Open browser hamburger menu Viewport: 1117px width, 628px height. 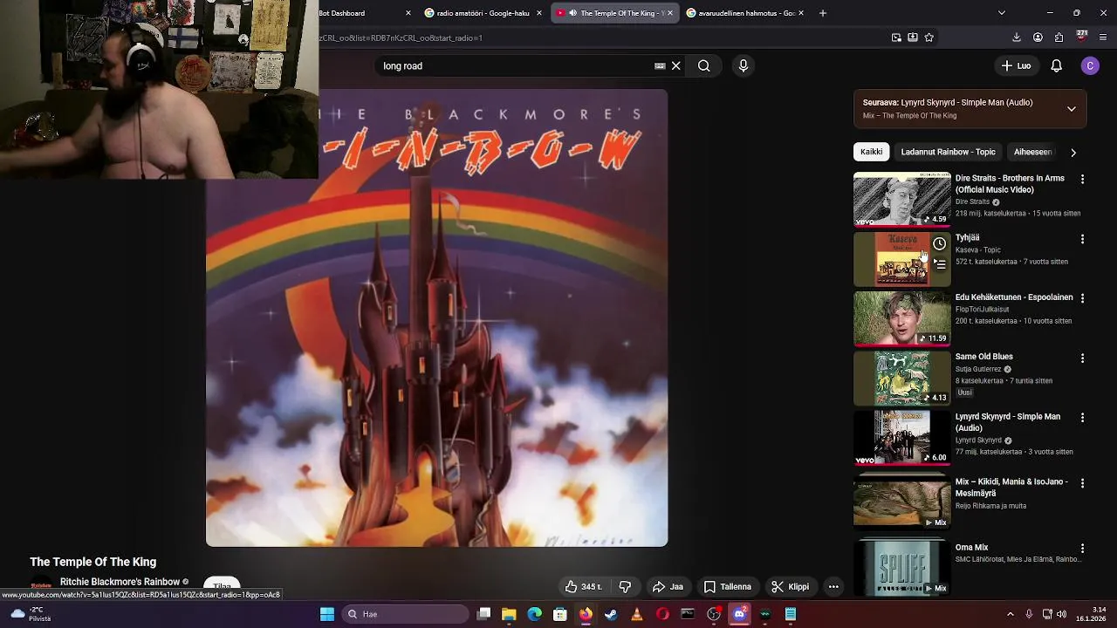[1103, 38]
